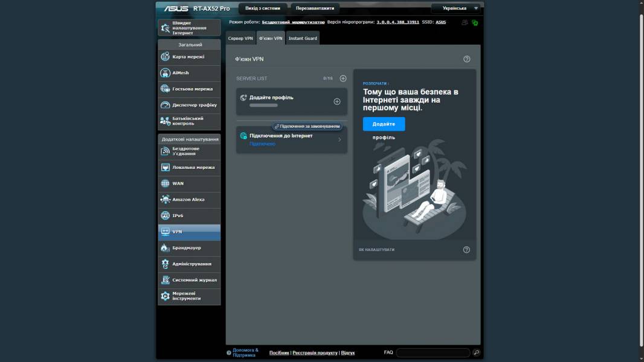This screenshot has height=362, width=644.
Task: Click the blue Додайте button
Action: pos(384,124)
